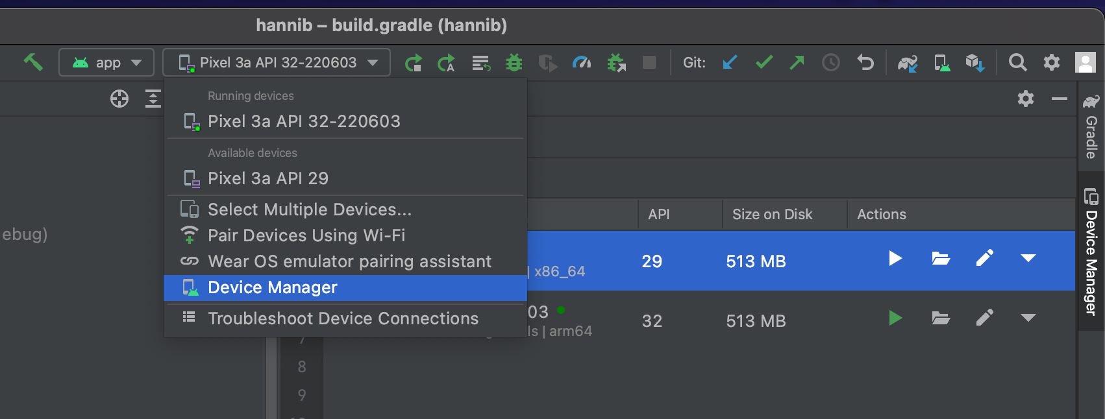Click the Run with Coverage icon
The image size is (1105, 419).
click(x=548, y=63)
